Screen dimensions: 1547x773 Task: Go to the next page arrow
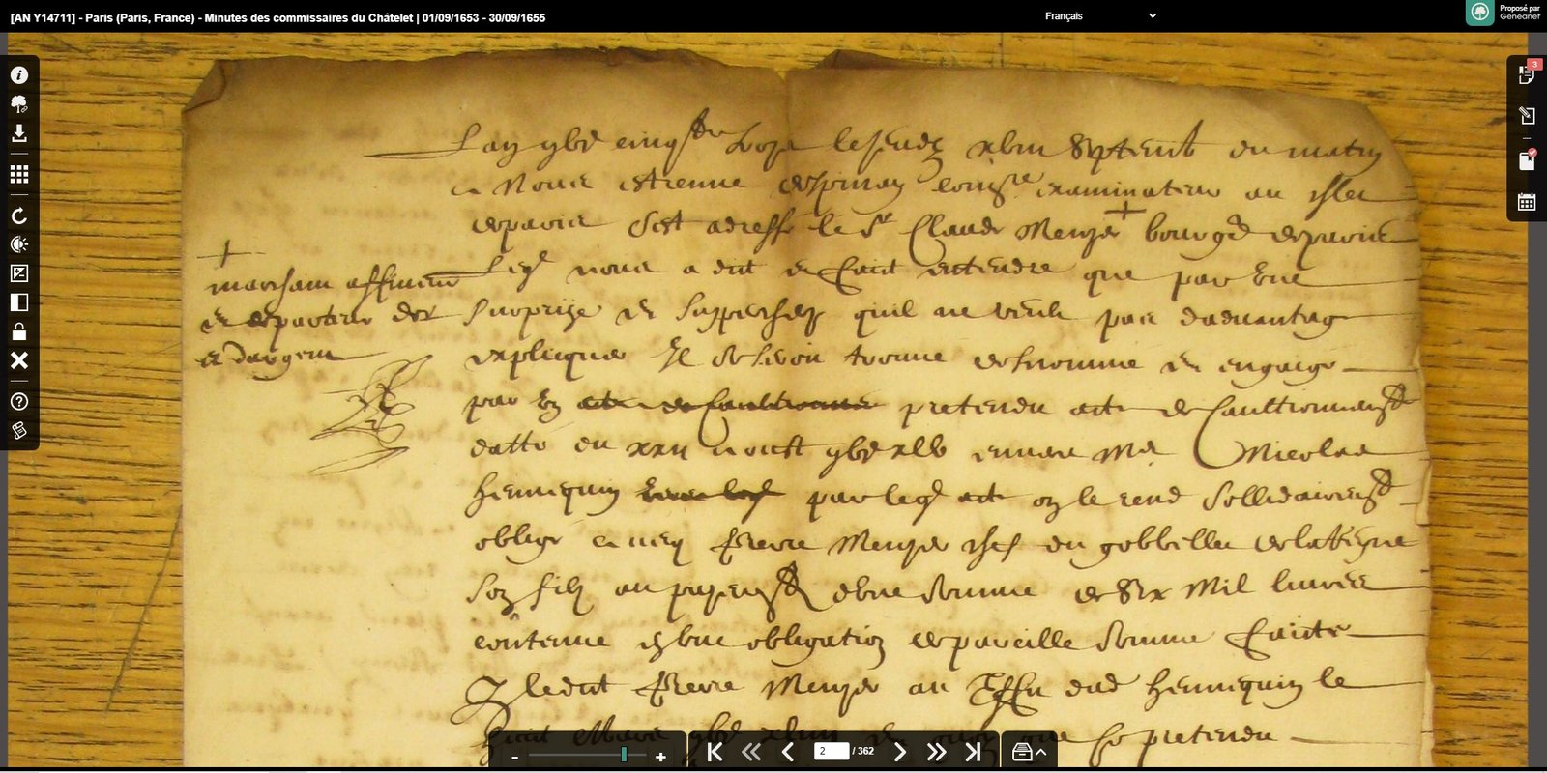coord(899,752)
